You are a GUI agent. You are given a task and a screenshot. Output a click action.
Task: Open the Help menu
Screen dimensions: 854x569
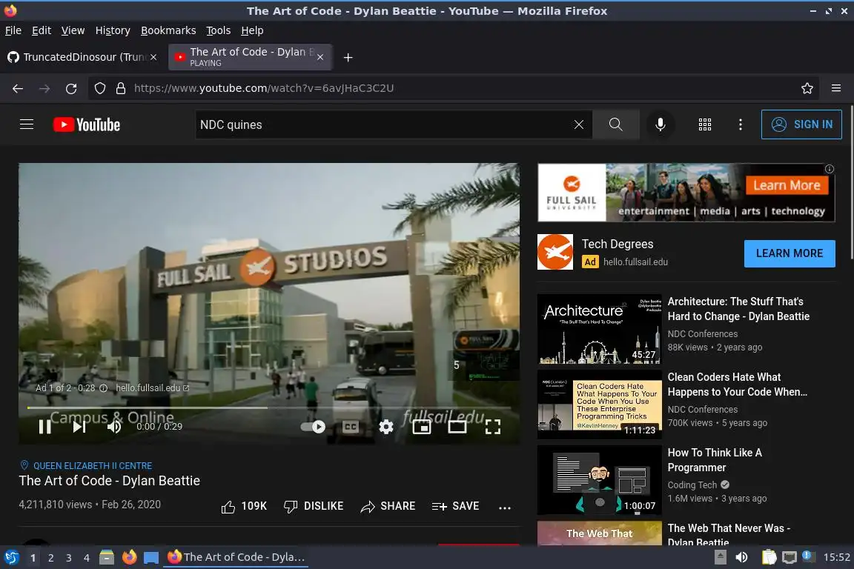(252, 30)
